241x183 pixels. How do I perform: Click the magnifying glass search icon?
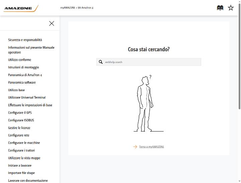click(x=101, y=62)
